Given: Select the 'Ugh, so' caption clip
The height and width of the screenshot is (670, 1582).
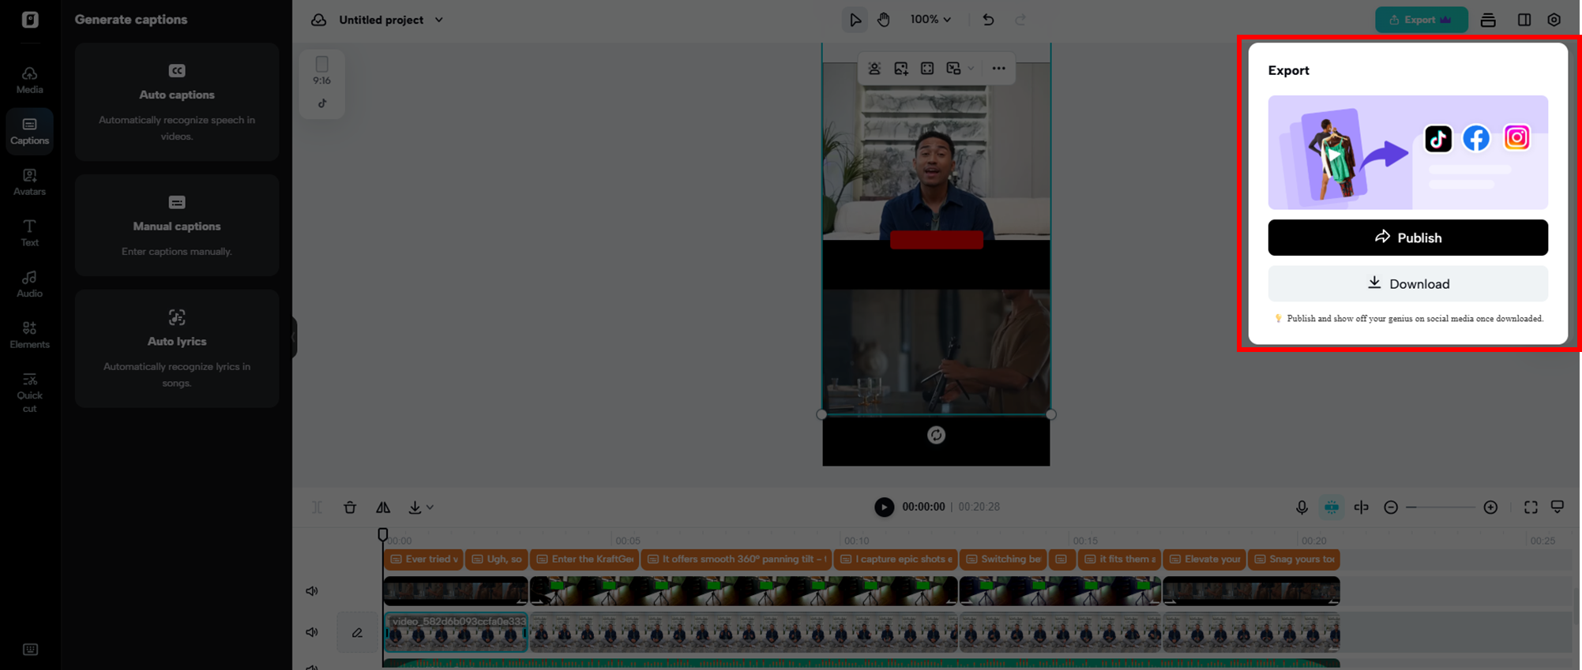Looking at the screenshot, I should coord(497,560).
